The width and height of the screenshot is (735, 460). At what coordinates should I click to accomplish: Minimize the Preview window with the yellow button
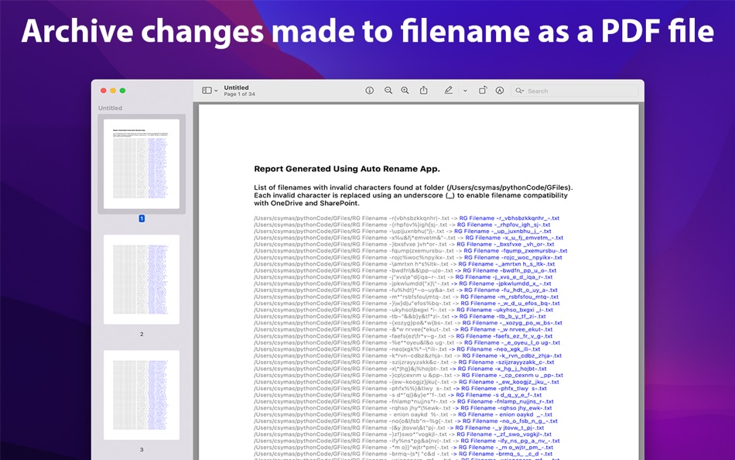tap(113, 91)
